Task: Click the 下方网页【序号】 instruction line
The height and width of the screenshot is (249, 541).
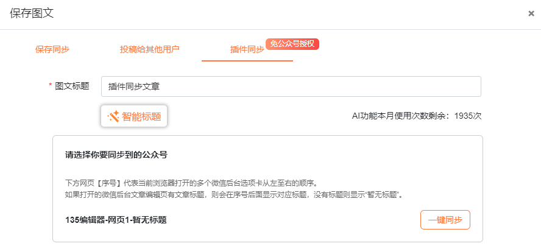Action: point(191,183)
